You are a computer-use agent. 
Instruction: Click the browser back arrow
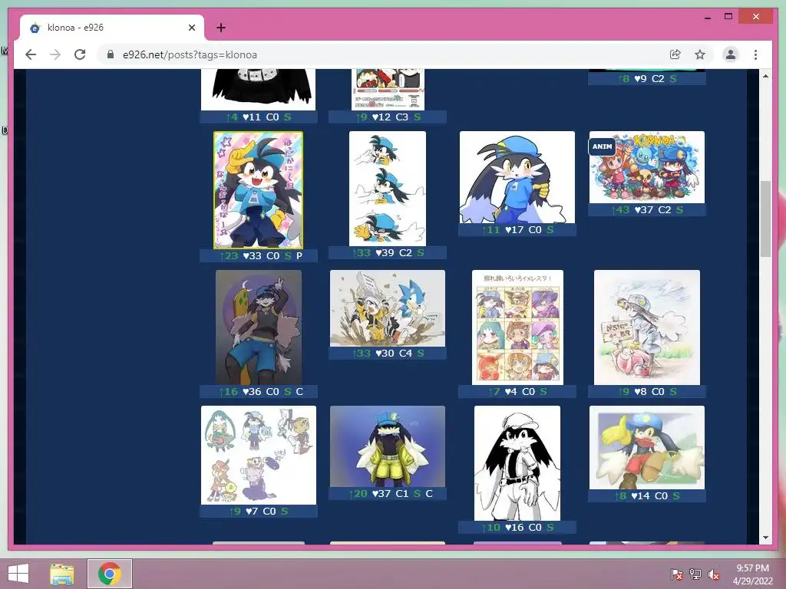(31, 54)
